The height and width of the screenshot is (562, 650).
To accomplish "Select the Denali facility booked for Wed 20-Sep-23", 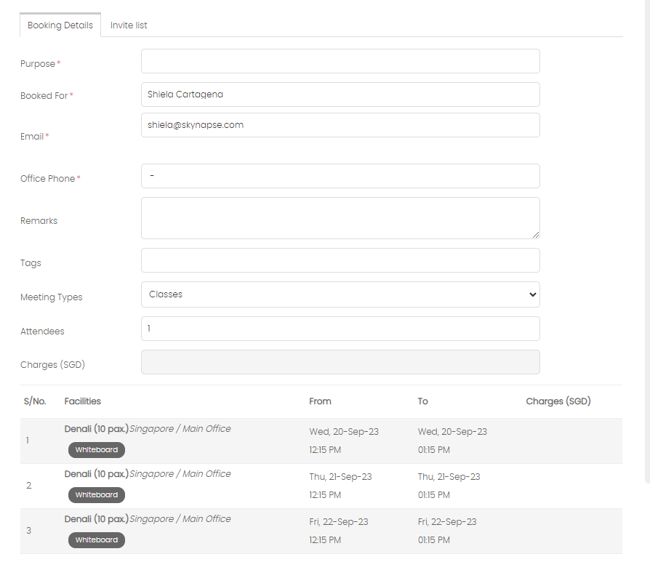I will 96,429.
